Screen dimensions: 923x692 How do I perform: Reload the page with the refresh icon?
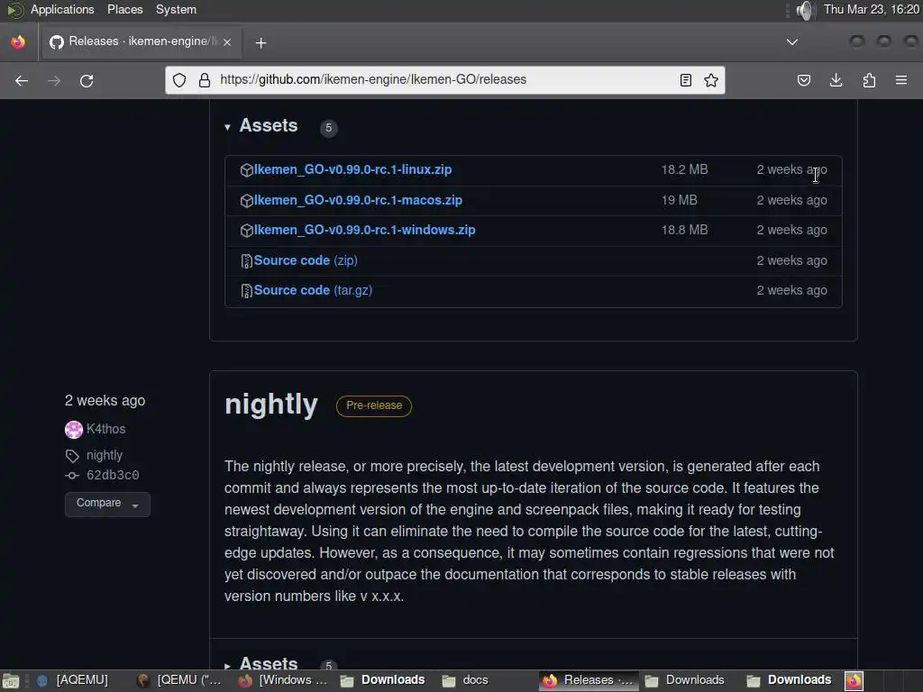[87, 80]
